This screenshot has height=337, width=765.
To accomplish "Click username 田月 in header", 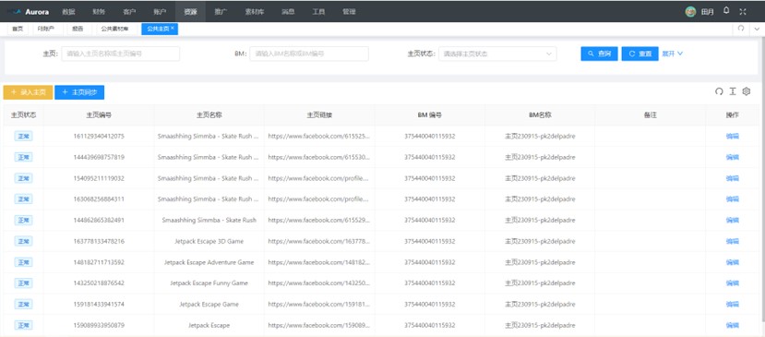I will [707, 12].
